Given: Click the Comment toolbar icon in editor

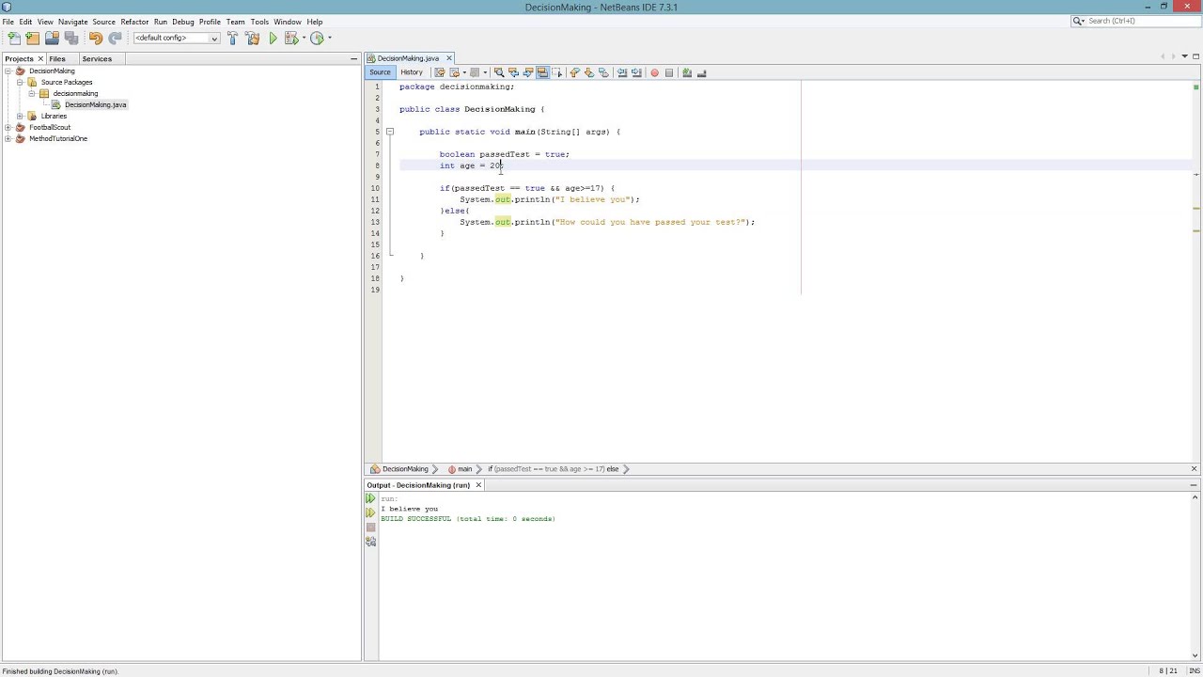Looking at the screenshot, I should [687, 72].
